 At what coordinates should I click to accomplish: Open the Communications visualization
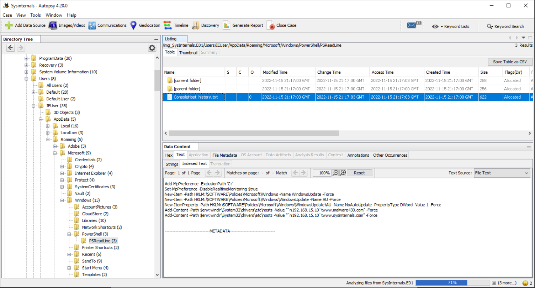[x=107, y=26]
